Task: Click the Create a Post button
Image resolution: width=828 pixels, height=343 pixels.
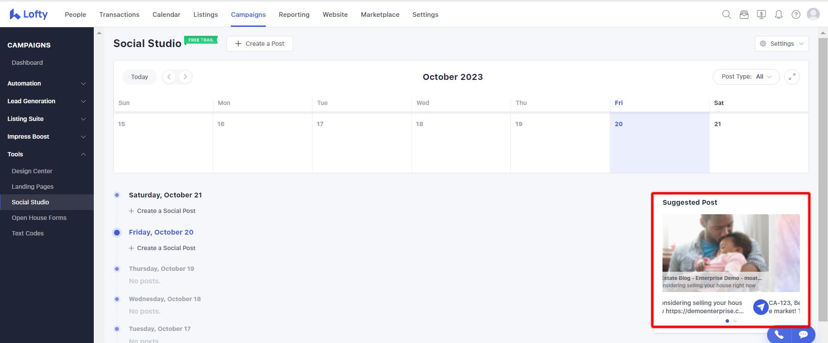Action: 259,44
